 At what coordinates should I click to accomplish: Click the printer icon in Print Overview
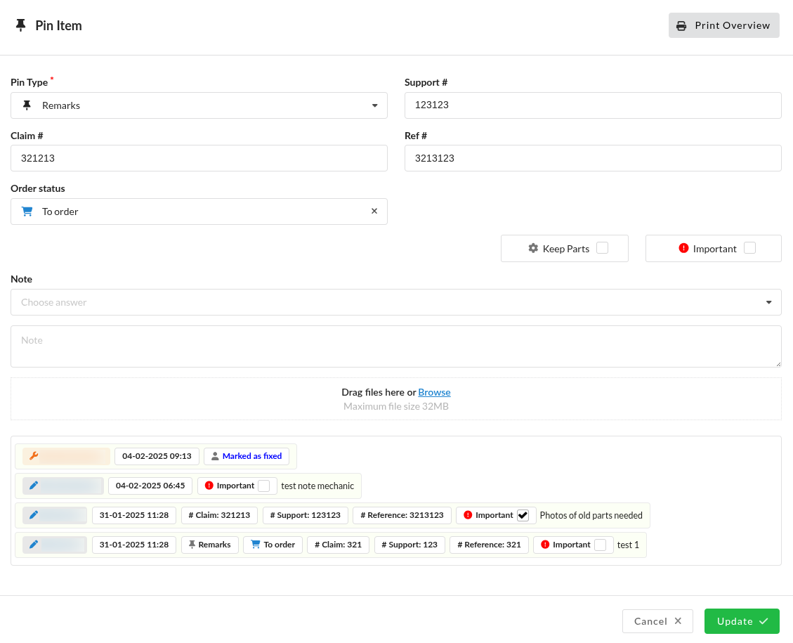tap(681, 26)
